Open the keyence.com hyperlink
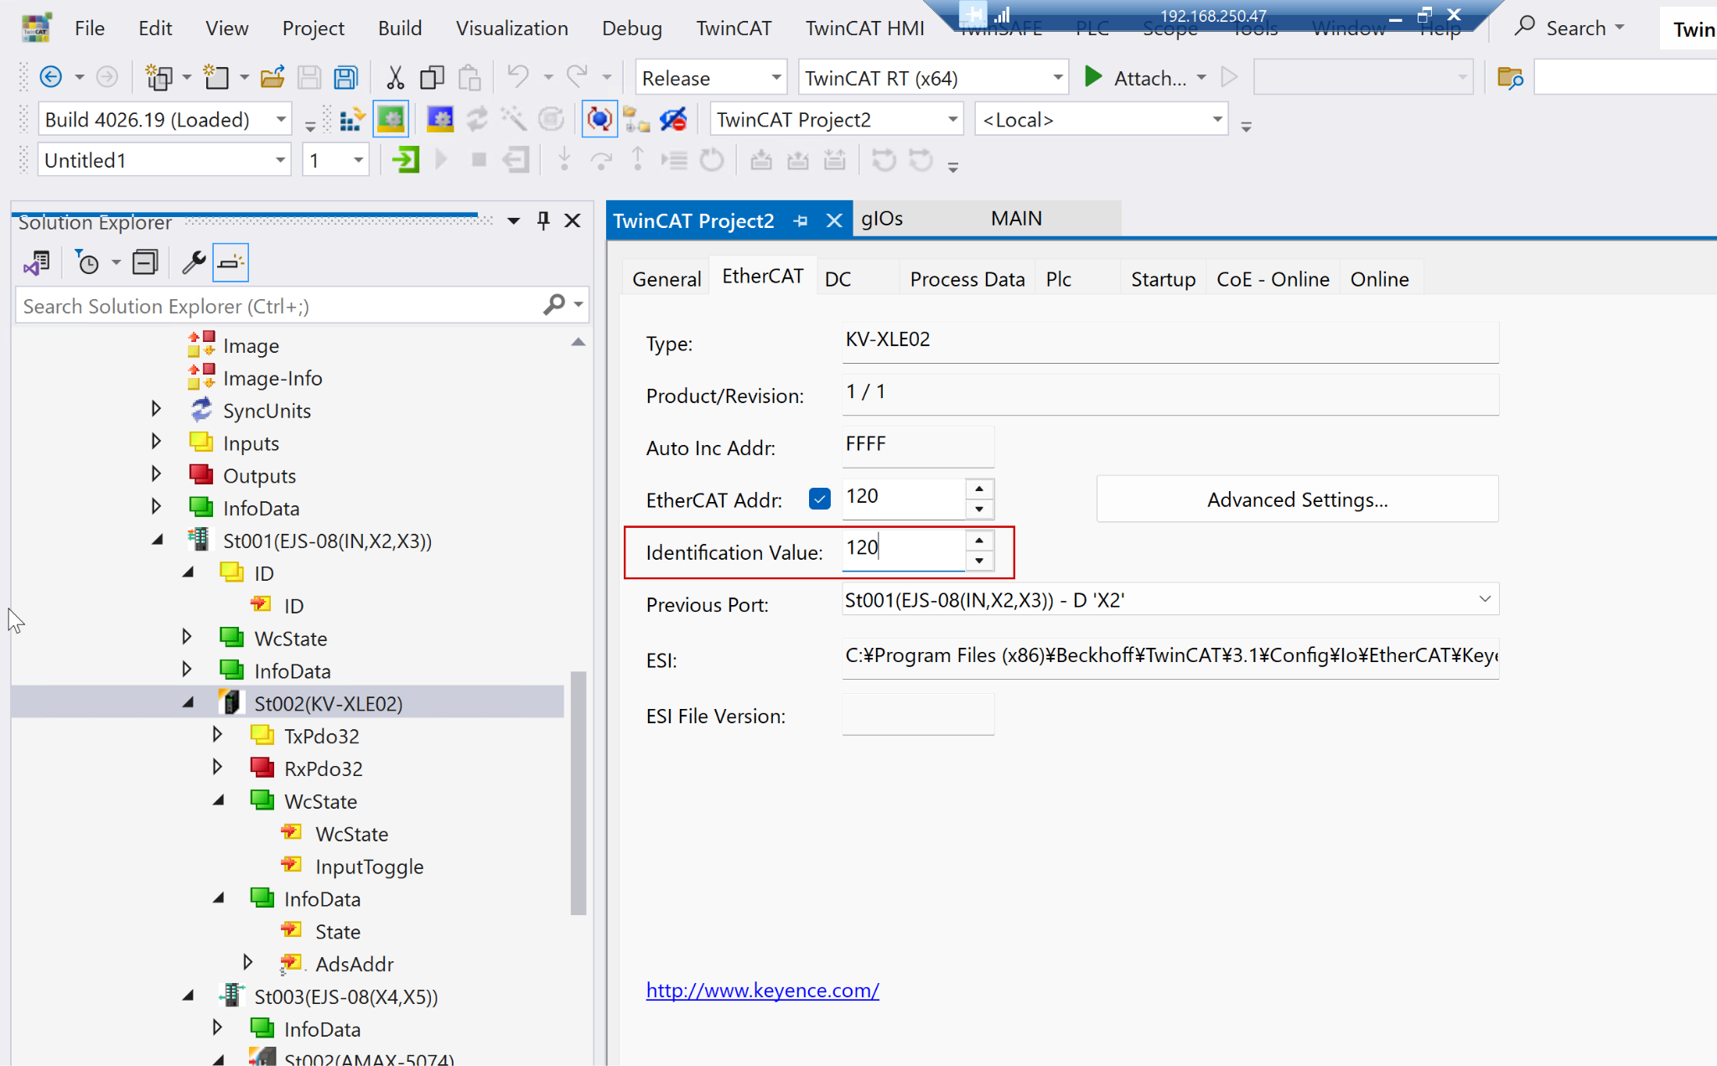This screenshot has height=1066, width=1717. point(762,990)
